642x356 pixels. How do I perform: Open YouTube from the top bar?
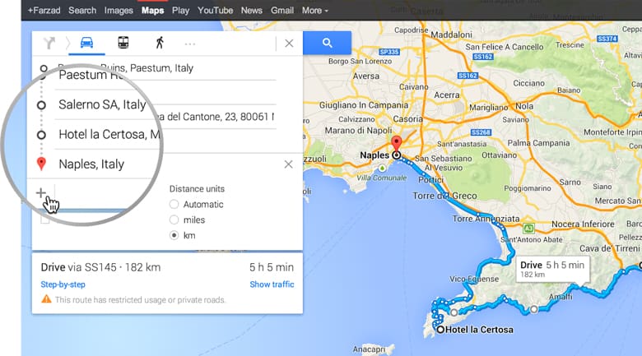[x=215, y=11]
